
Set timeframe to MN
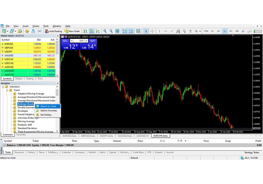pyautogui.click(x=237, y=31)
